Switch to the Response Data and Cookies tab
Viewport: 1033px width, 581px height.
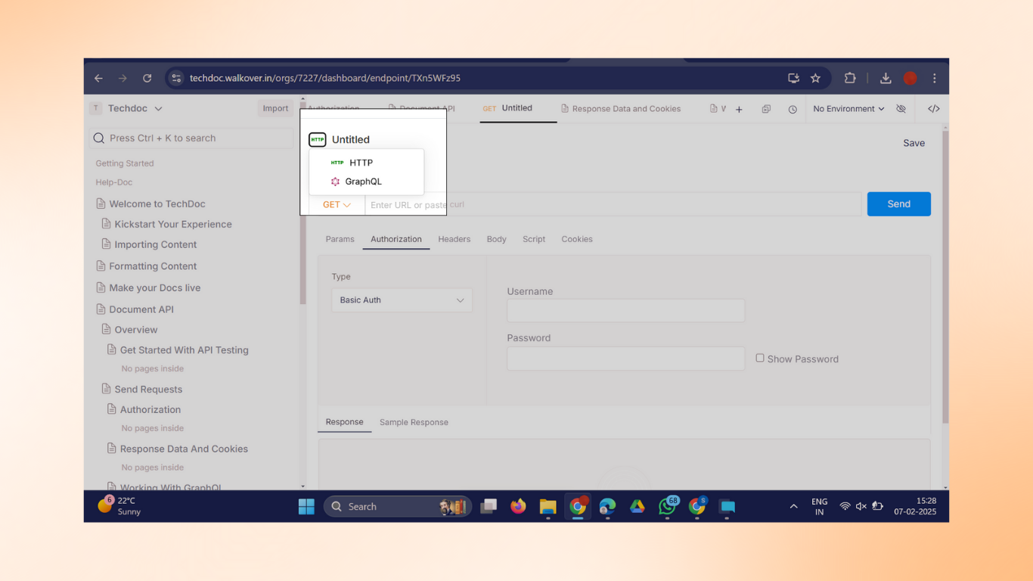621,109
